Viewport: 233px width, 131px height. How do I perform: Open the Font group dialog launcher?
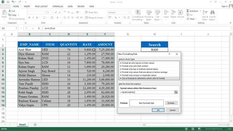61,23
